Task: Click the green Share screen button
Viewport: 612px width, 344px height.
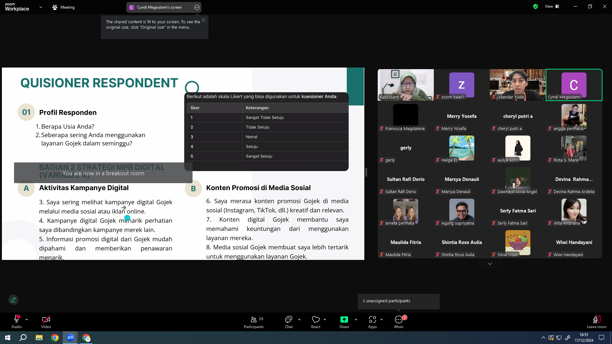Action: tap(344, 319)
